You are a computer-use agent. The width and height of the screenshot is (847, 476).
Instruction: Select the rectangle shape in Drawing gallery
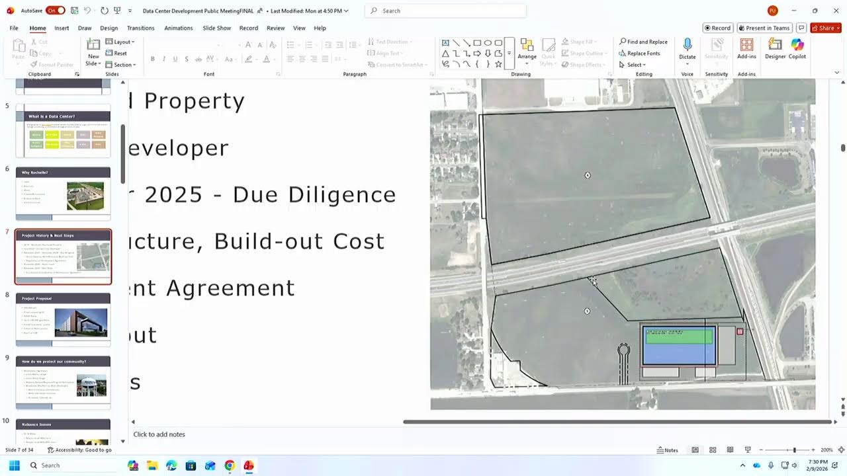(x=477, y=42)
